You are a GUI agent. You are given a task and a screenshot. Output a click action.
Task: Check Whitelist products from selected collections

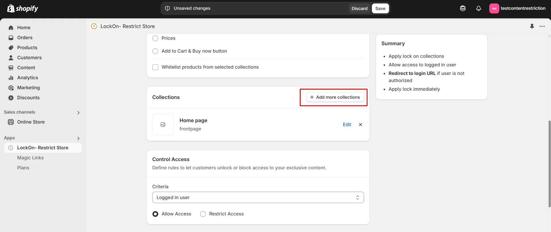155,67
